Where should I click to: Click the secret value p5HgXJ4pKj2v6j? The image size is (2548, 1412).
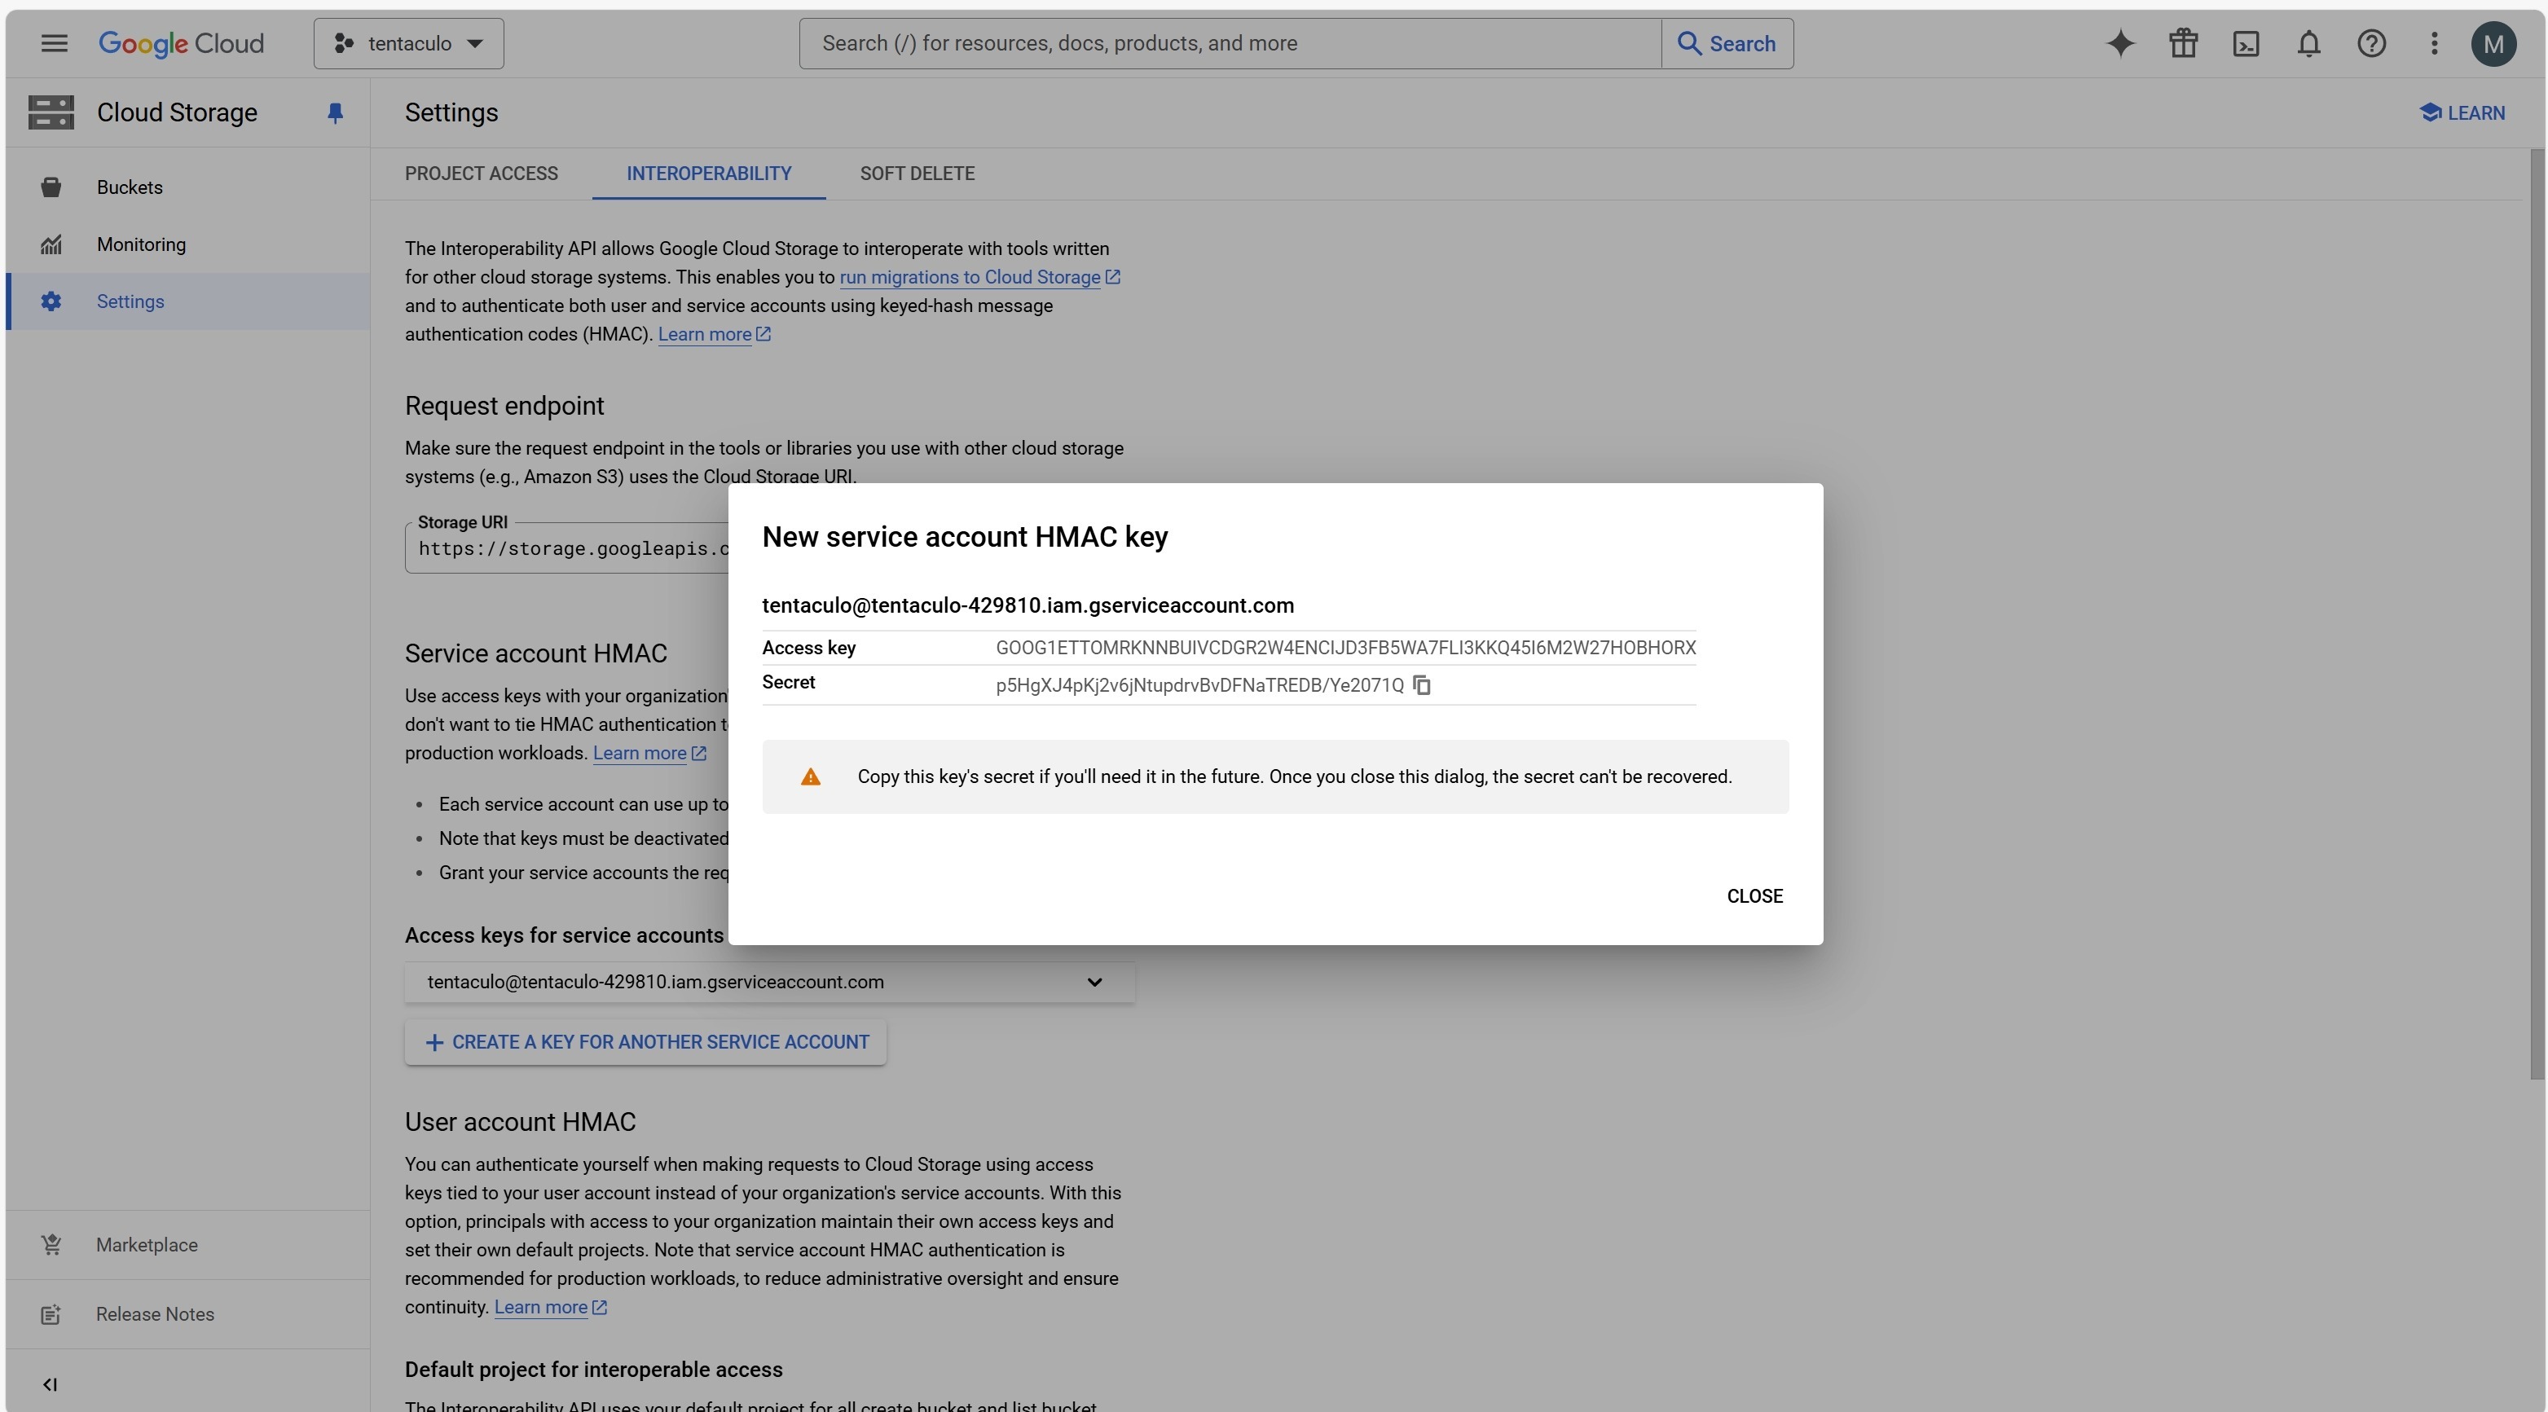[x=1199, y=685]
